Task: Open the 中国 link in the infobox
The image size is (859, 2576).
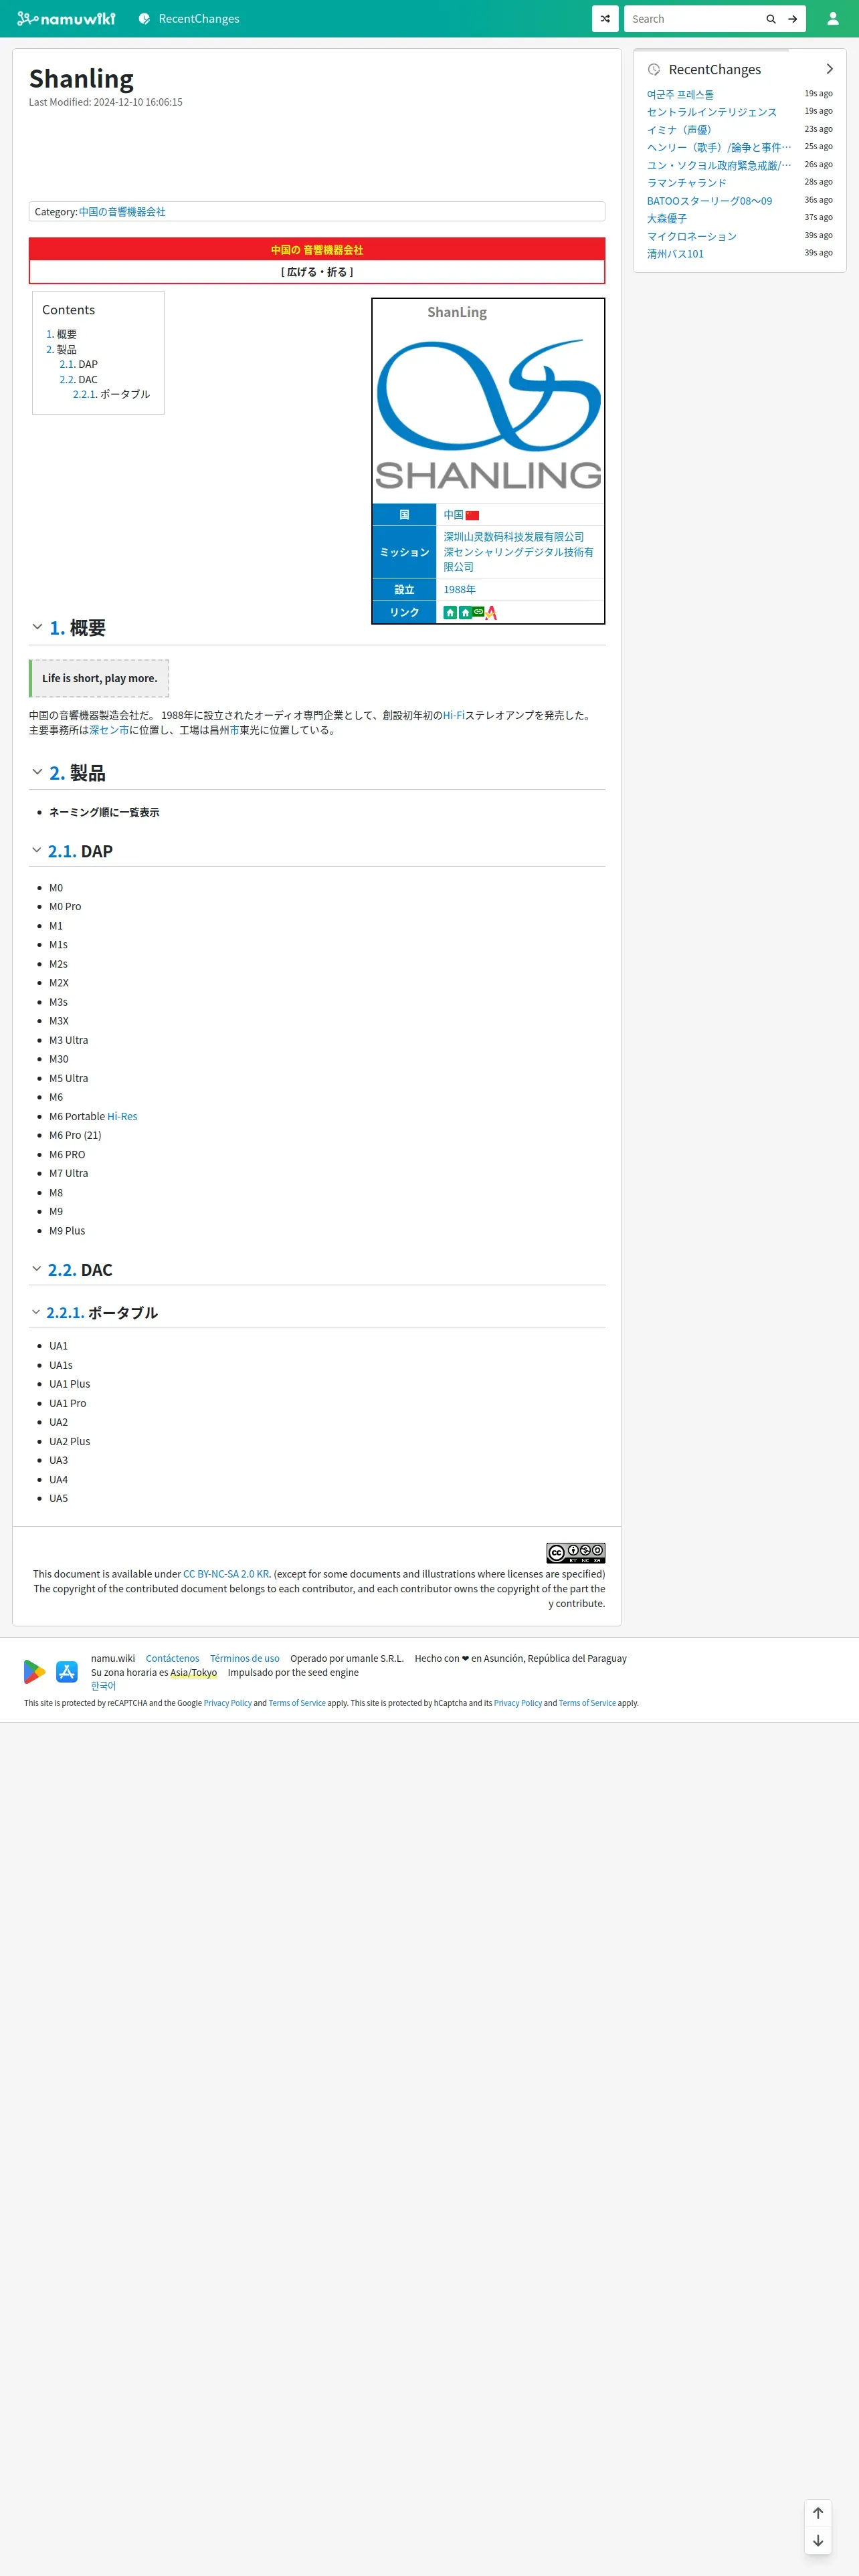Action: (x=453, y=515)
